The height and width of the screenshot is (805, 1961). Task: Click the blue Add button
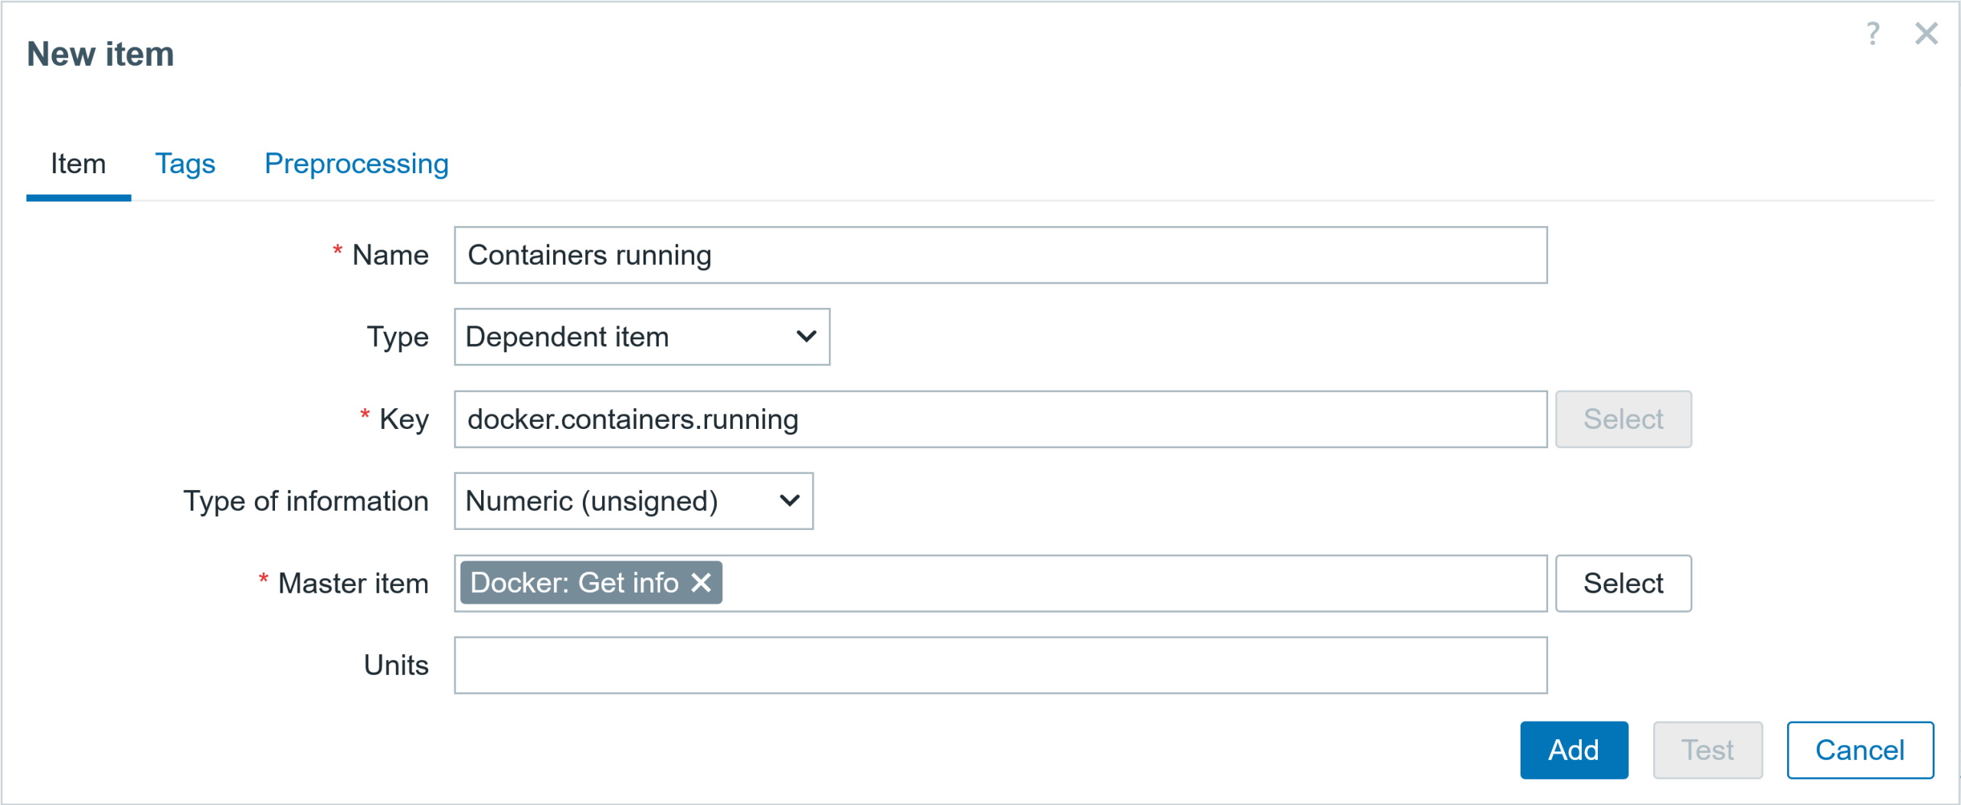1573,750
